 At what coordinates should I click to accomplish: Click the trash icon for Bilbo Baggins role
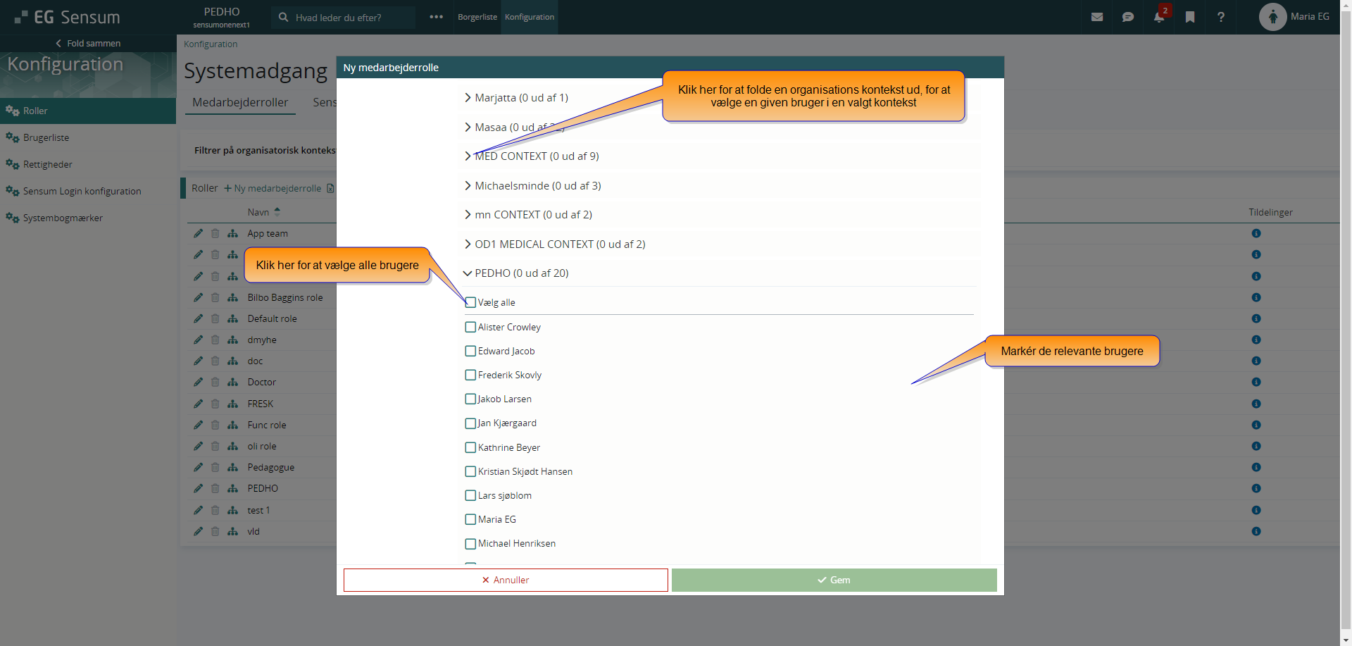point(215,297)
